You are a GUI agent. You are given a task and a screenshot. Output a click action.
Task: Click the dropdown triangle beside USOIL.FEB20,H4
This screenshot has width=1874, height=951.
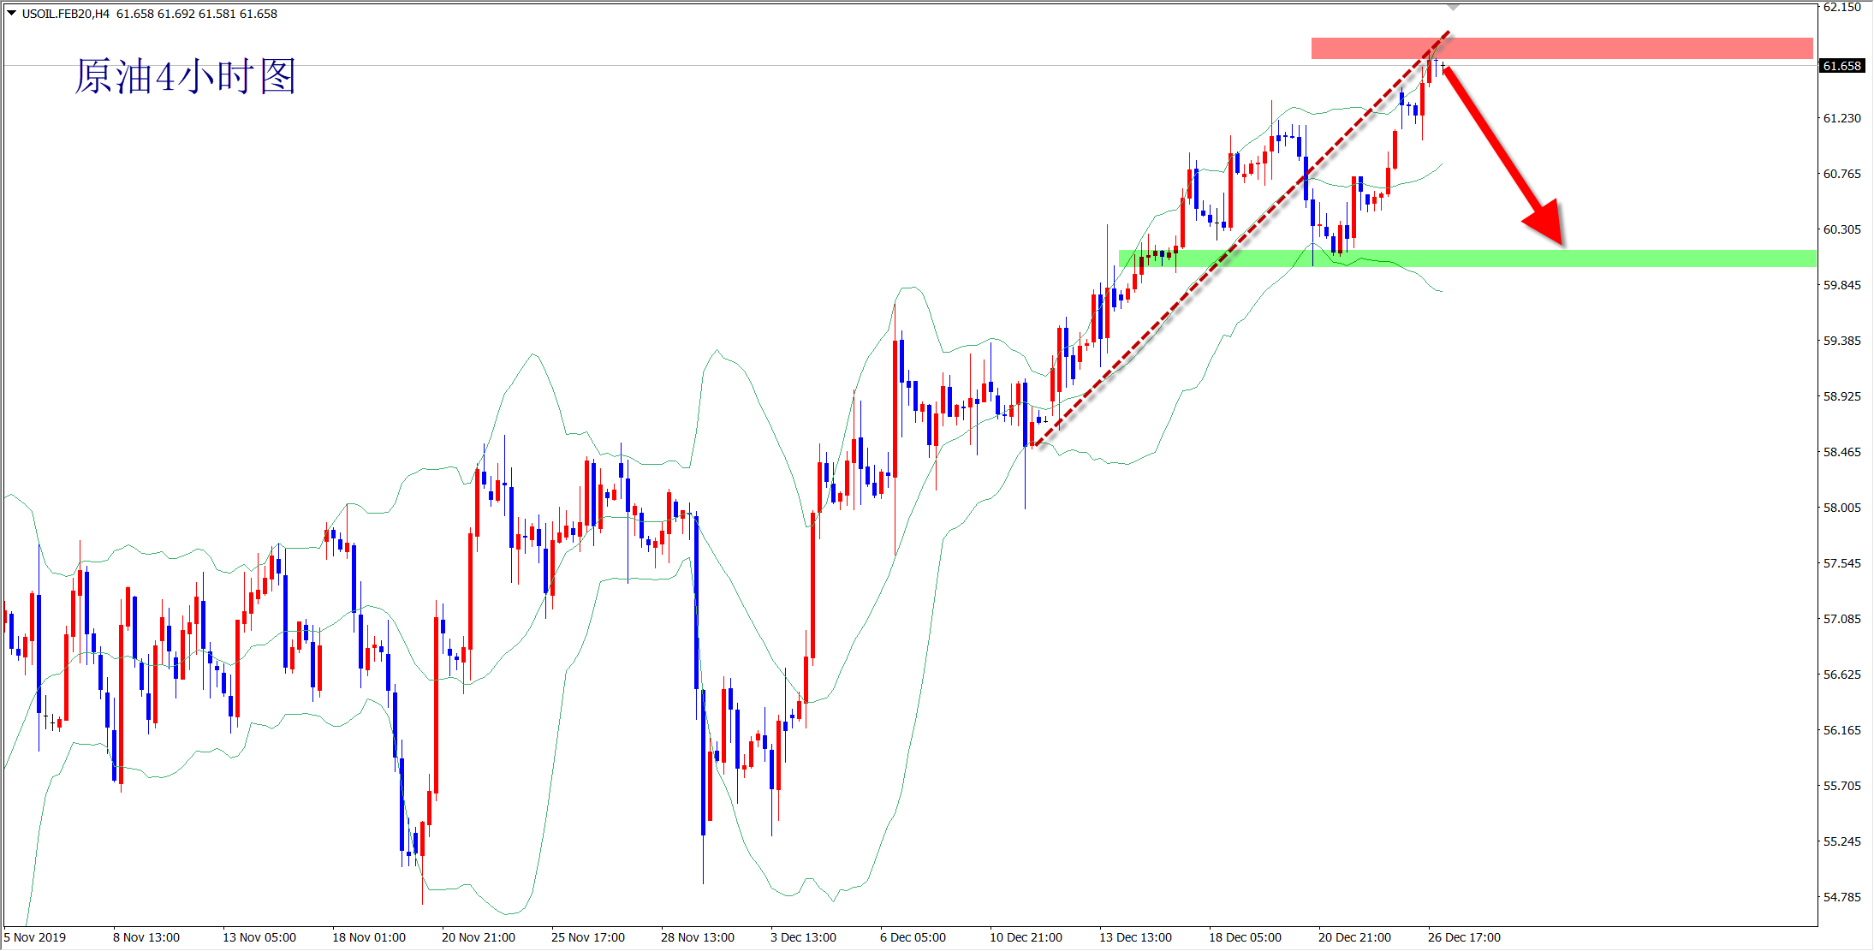[x=12, y=13]
